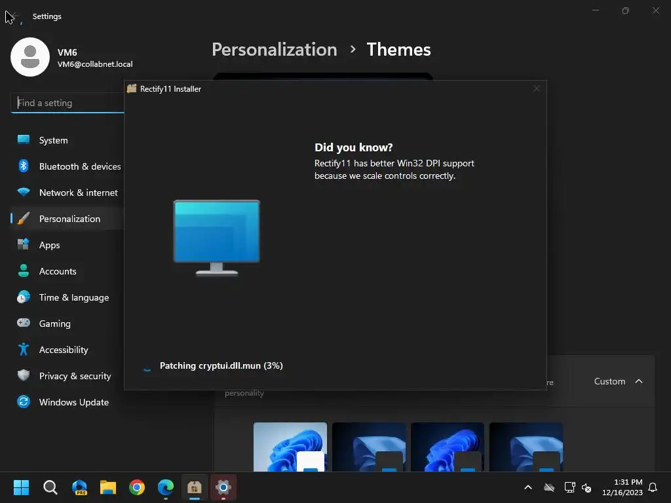The width and height of the screenshot is (671, 503).
Task: Open the Windows Update page
Action: [67, 402]
